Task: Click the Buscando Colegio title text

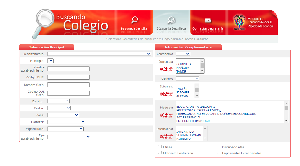Action: (82, 23)
